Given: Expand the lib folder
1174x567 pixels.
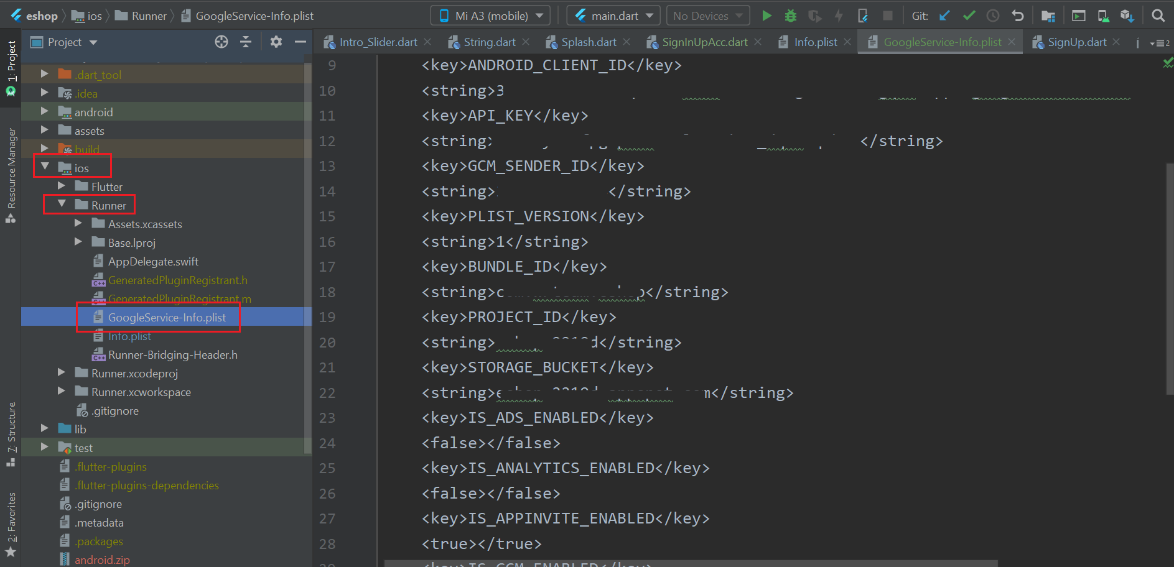Looking at the screenshot, I should pos(44,428).
